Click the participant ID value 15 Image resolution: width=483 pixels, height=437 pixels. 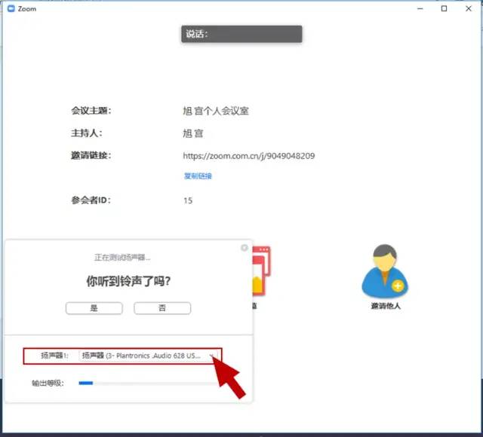(188, 201)
